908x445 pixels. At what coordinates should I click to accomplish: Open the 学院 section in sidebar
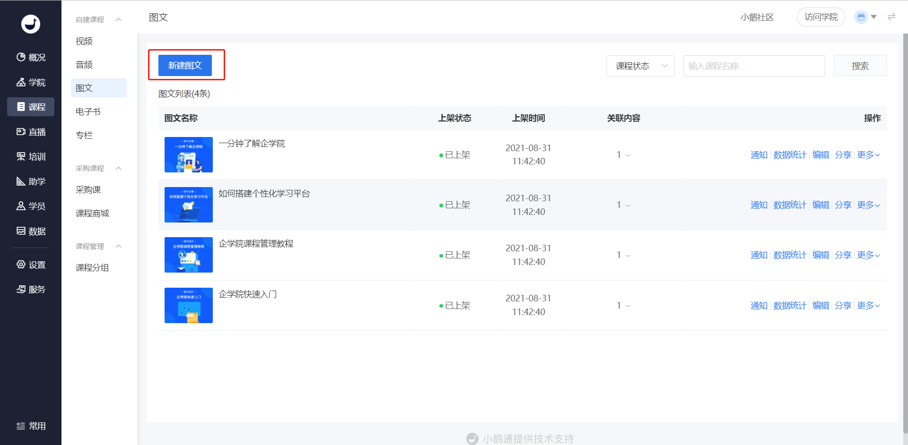[x=31, y=82]
